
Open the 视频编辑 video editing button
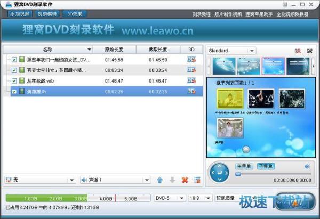pos(47,14)
